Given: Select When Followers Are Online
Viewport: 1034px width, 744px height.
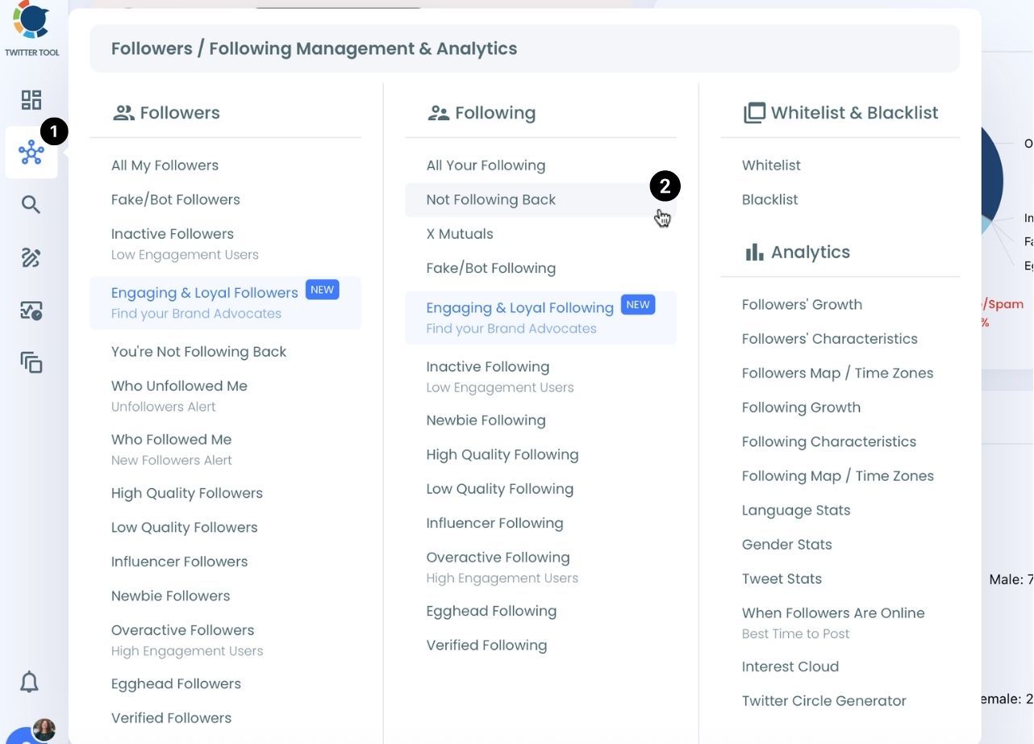Looking at the screenshot, I should coord(832,613).
